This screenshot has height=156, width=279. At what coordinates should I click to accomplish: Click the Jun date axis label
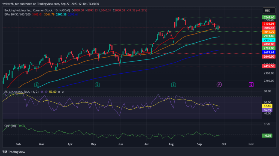tap(120, 144)
